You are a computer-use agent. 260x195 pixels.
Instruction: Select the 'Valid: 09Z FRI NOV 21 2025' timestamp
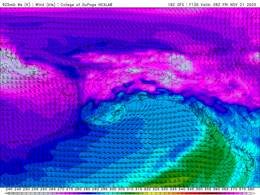click(x=228, y=5)
